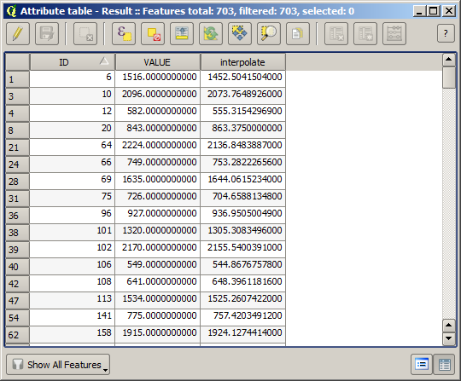
Task: Select row 21 via its row header
Action: [x=17, y=147]
